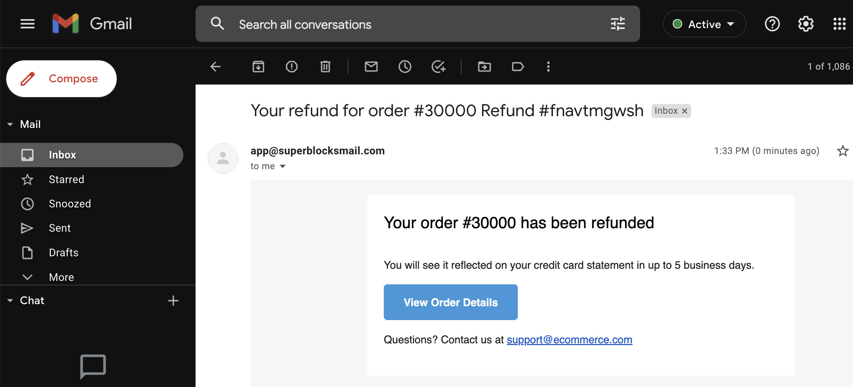Screen dimensions: 853x387
Task: Click the mark as done checkmark icon
Action: pos(439,67)
